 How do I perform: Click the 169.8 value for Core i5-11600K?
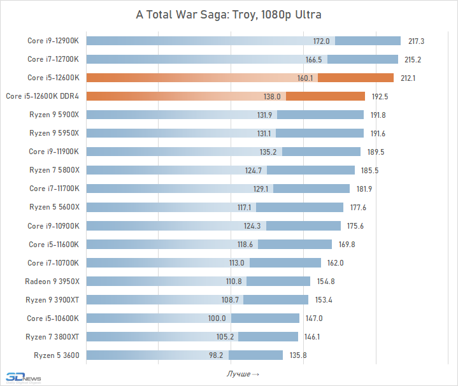click(x=347, y=244)
